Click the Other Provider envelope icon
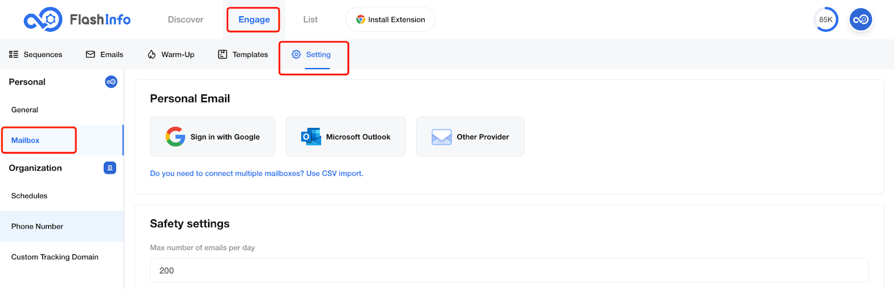Viewport: 894px width, 289px height. coord(441,137)
